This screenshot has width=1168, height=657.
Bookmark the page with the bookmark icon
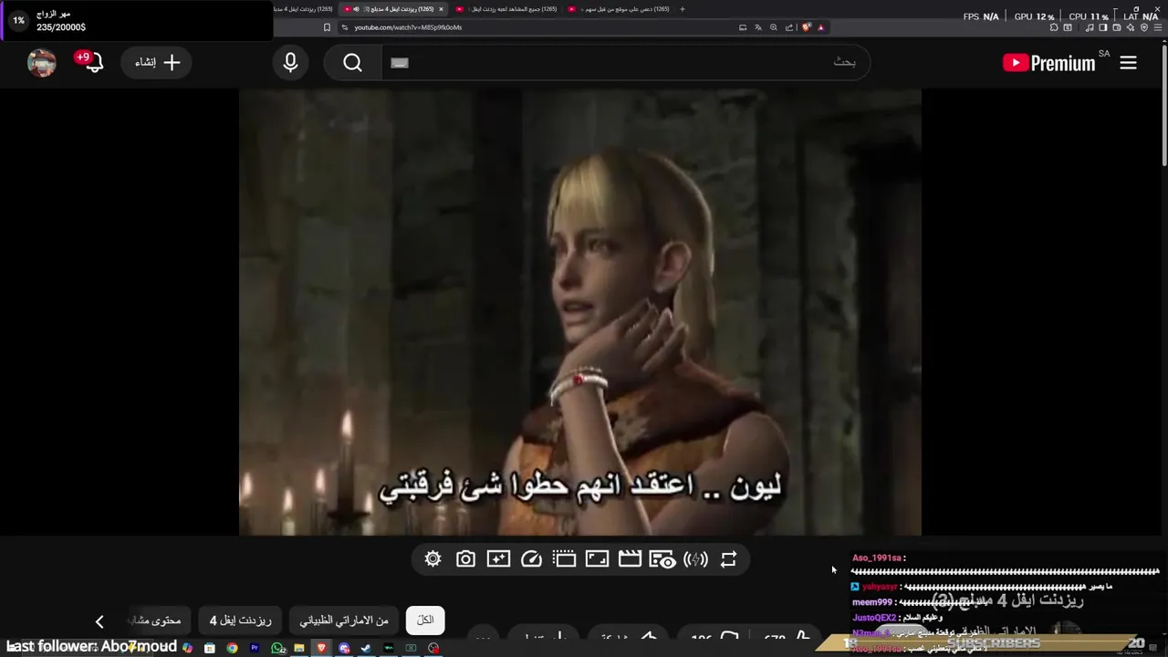coord(327,27)
